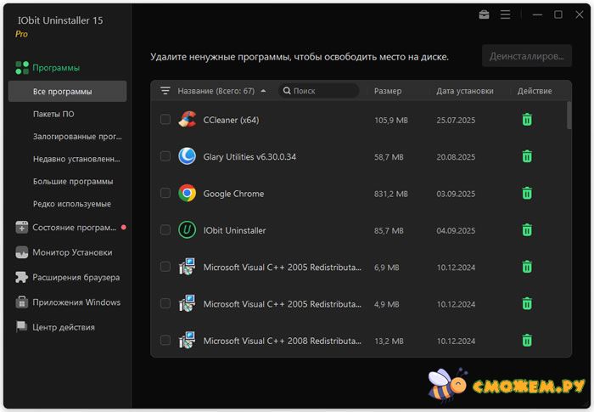Click the filter list icon in header
Image resolution: width=594 pixels, height=412 pixels.
coord(165,91)
